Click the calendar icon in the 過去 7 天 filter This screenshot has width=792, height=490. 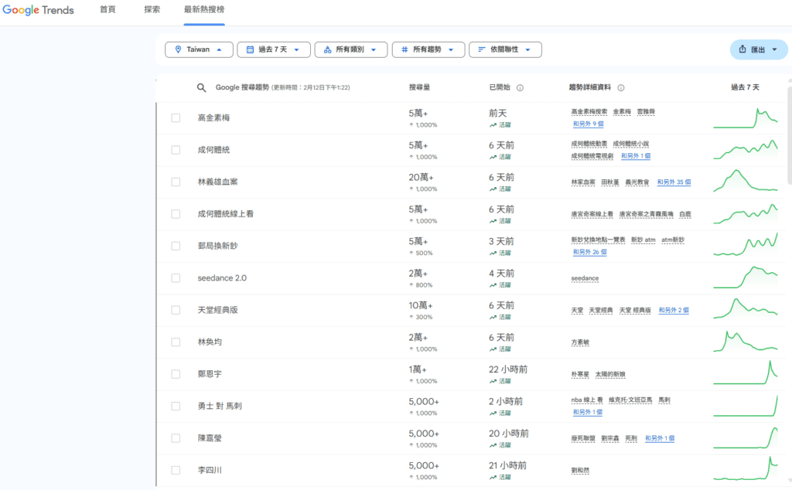[x=248, y=49]
